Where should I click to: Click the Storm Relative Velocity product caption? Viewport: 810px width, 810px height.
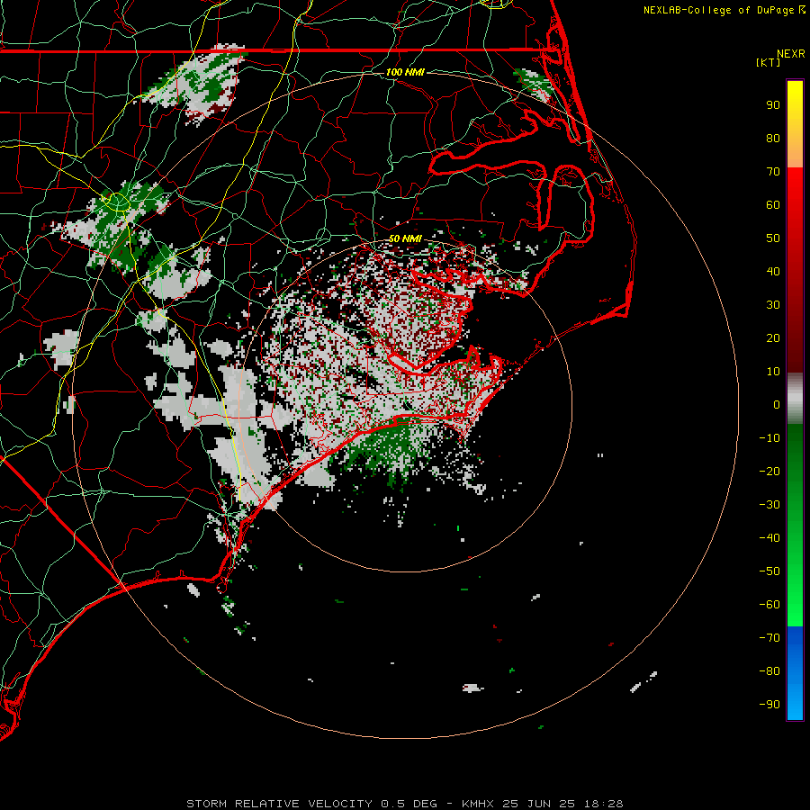405,804
